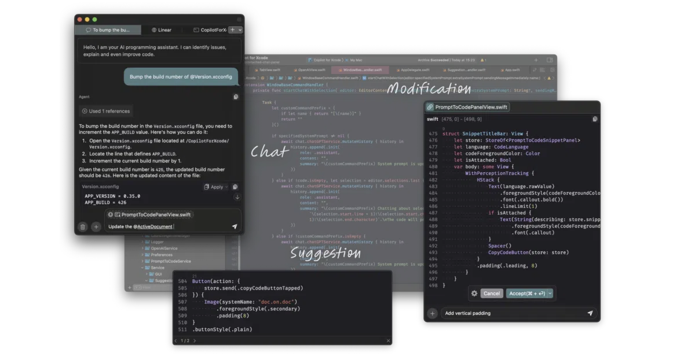Cancel the code modification
The width and height of the screenshot is (695, 364).
492,294
